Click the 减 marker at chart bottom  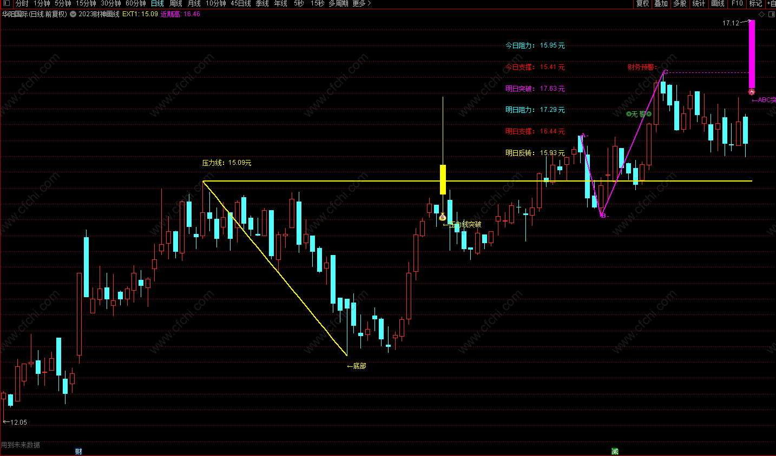615,451
